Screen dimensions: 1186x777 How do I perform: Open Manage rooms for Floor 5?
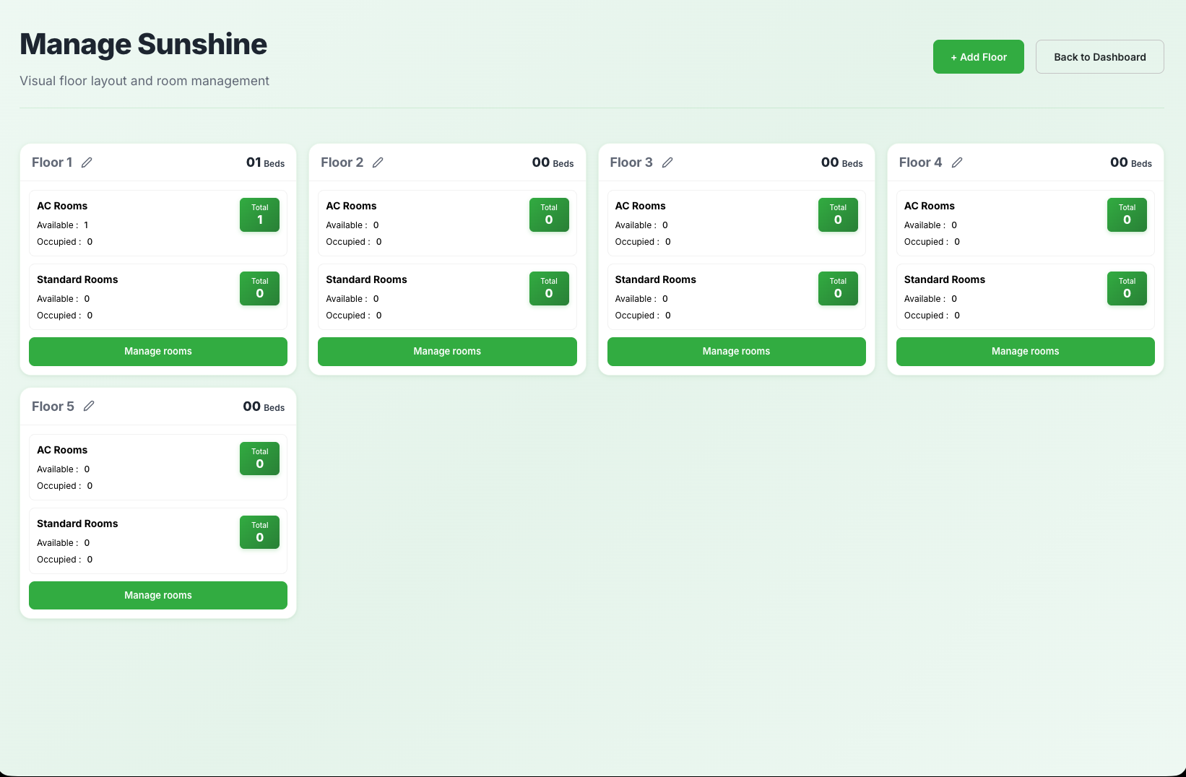click(157, 595)
